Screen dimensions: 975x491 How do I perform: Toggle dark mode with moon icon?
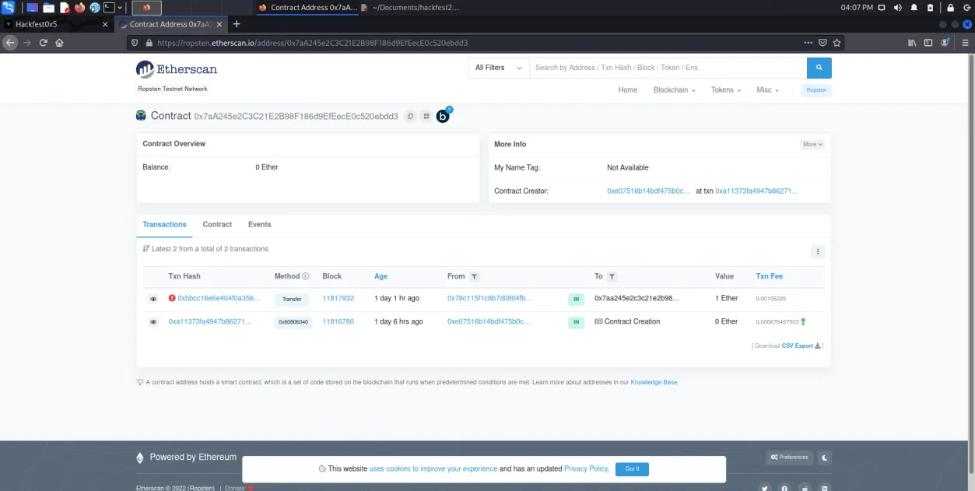tap(825, 458)
